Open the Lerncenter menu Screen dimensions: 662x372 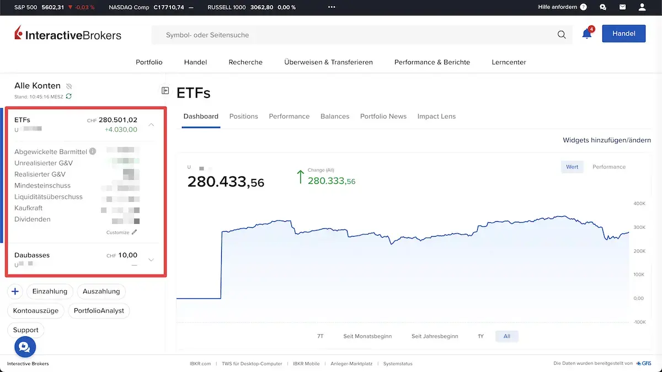[x=509, y=62]
